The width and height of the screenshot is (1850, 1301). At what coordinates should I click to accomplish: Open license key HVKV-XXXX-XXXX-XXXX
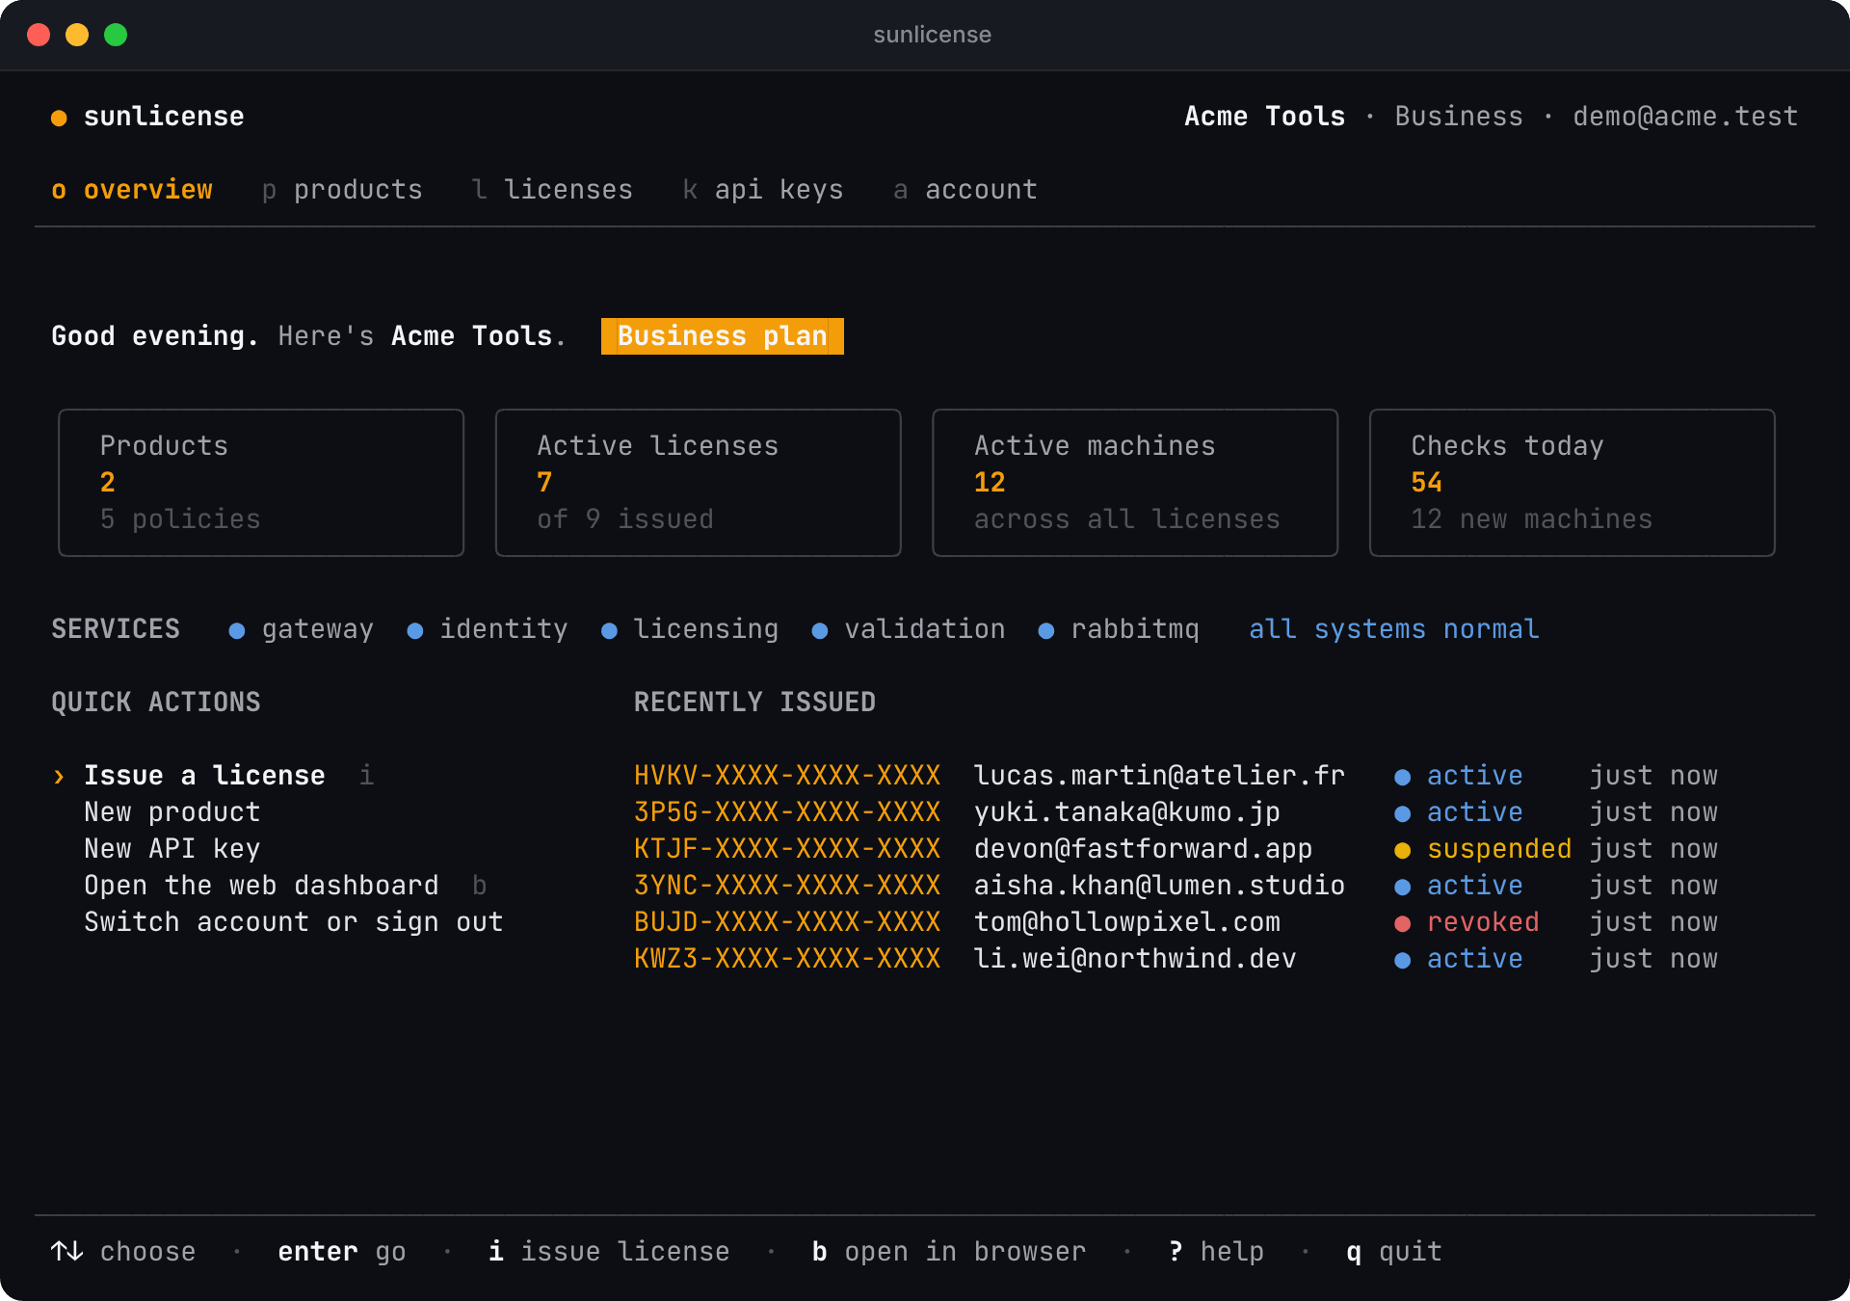click(x=787, y=776)
